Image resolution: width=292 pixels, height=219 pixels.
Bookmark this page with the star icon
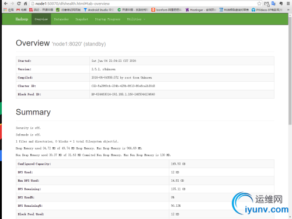[259, 4]
